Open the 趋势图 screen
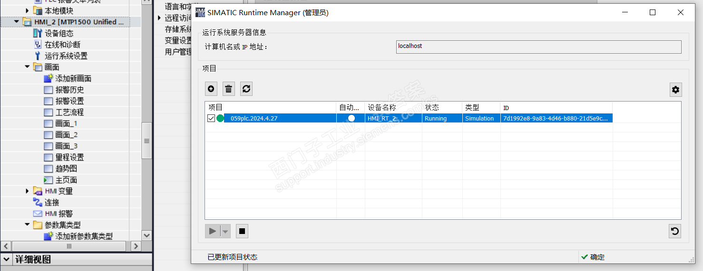703x271 pixels. coord(66,168)
